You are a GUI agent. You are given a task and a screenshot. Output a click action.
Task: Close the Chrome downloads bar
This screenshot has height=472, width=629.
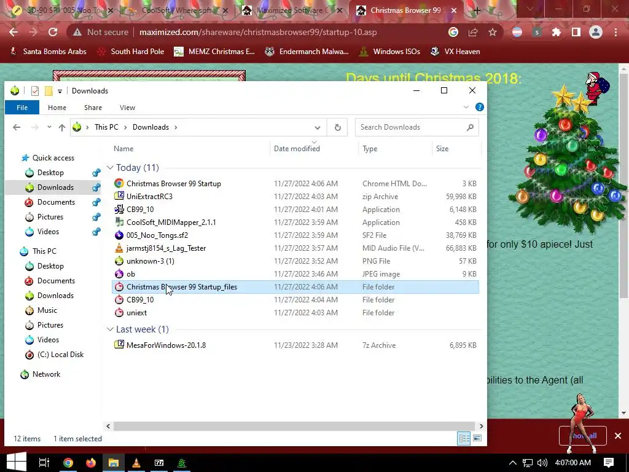pyautogui.click(x=618, y=436)
